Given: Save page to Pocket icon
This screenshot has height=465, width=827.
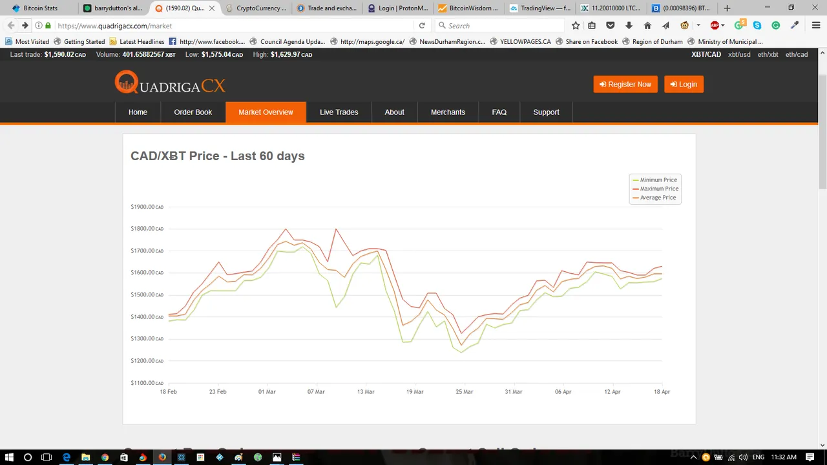Looking at the screenshot, I should point(610,26).
